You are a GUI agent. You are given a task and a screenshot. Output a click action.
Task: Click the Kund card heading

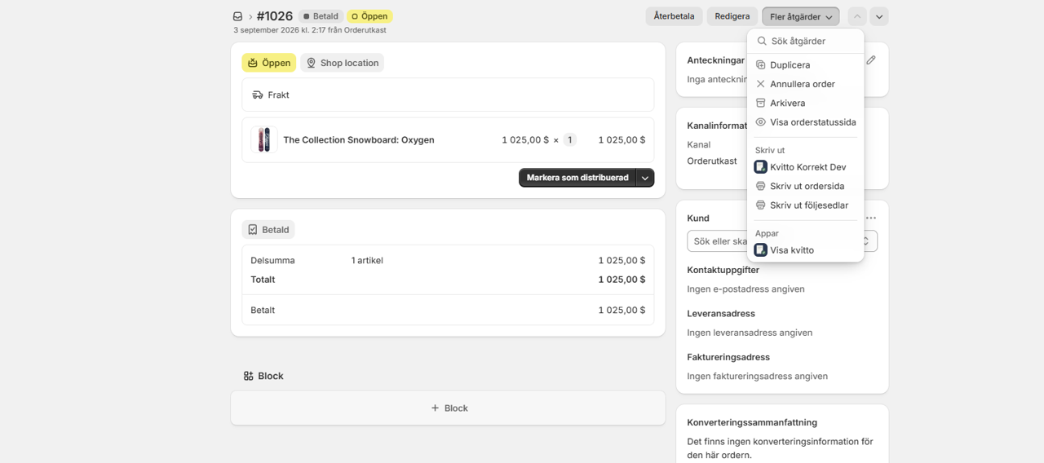698,218
